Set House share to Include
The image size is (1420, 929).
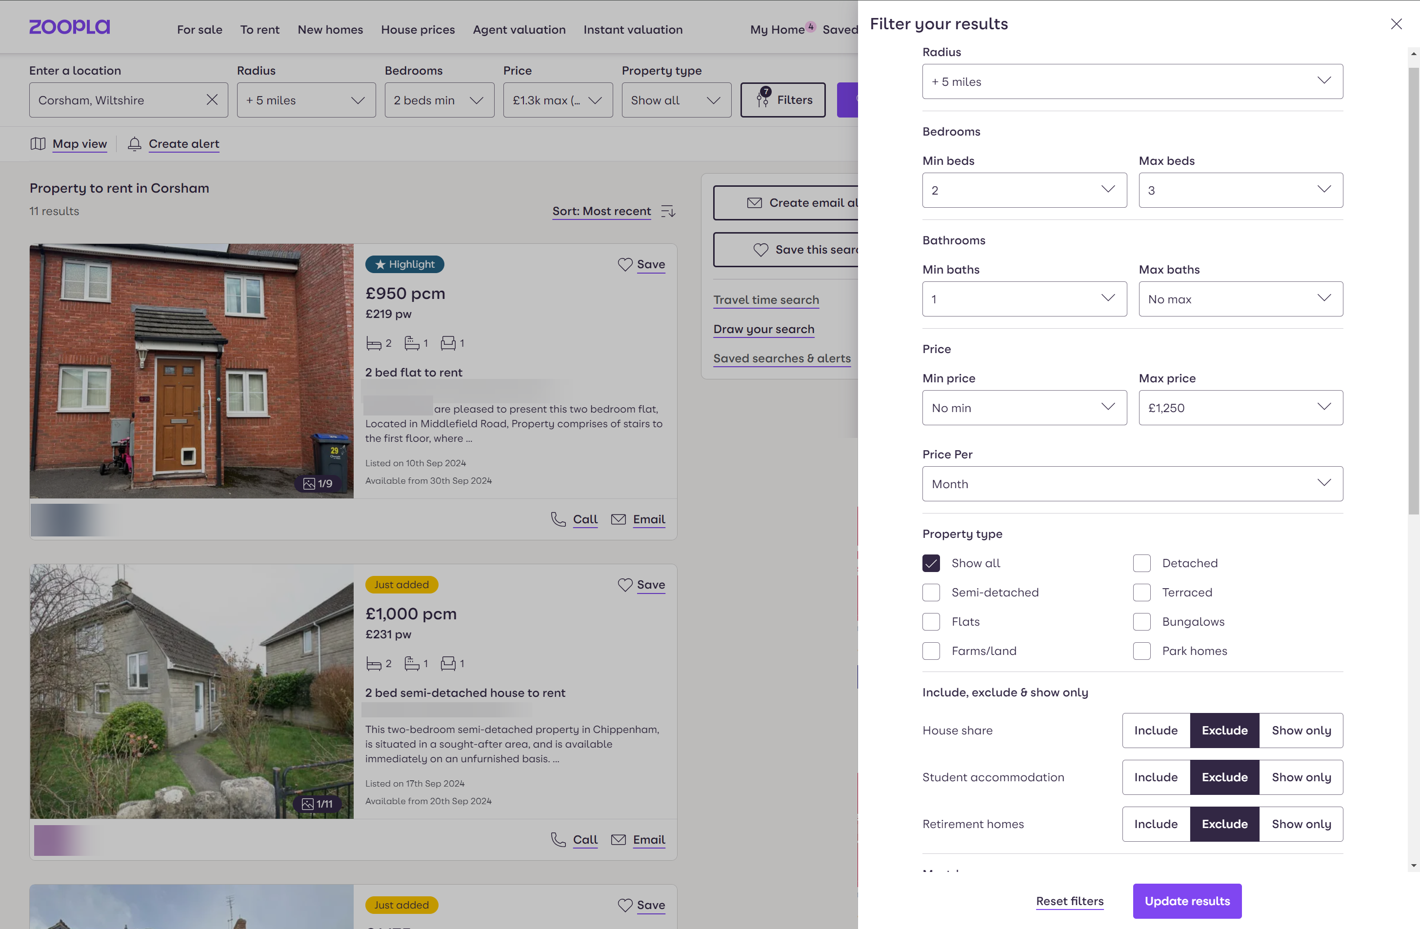(1156, 731)
